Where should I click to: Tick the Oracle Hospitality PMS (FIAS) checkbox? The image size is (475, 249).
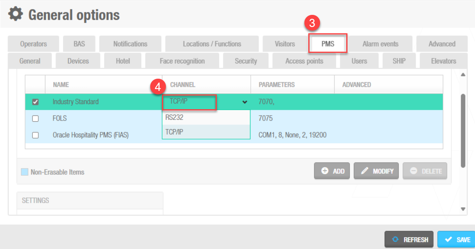[35, 135]
